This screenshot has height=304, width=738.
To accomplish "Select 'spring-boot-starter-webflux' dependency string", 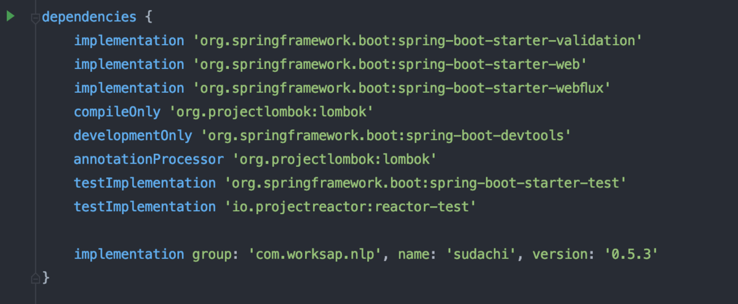I will point(402,88).
